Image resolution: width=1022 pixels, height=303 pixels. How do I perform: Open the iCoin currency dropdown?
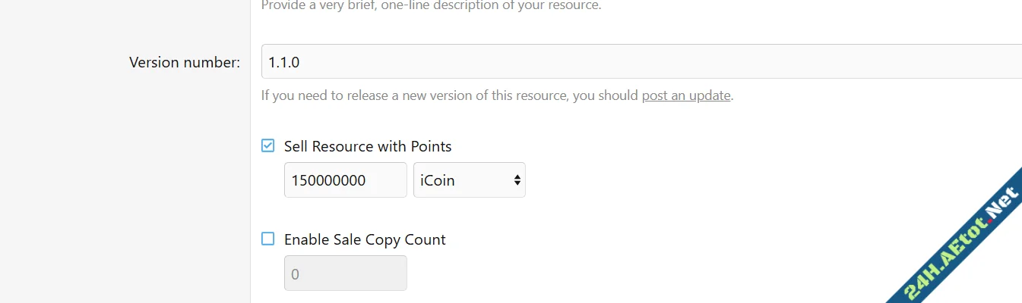(469, 180)
